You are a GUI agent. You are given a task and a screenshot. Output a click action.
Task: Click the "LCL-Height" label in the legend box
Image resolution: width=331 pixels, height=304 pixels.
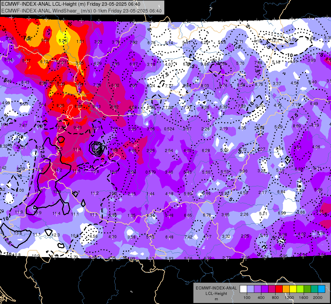point(216,294)
